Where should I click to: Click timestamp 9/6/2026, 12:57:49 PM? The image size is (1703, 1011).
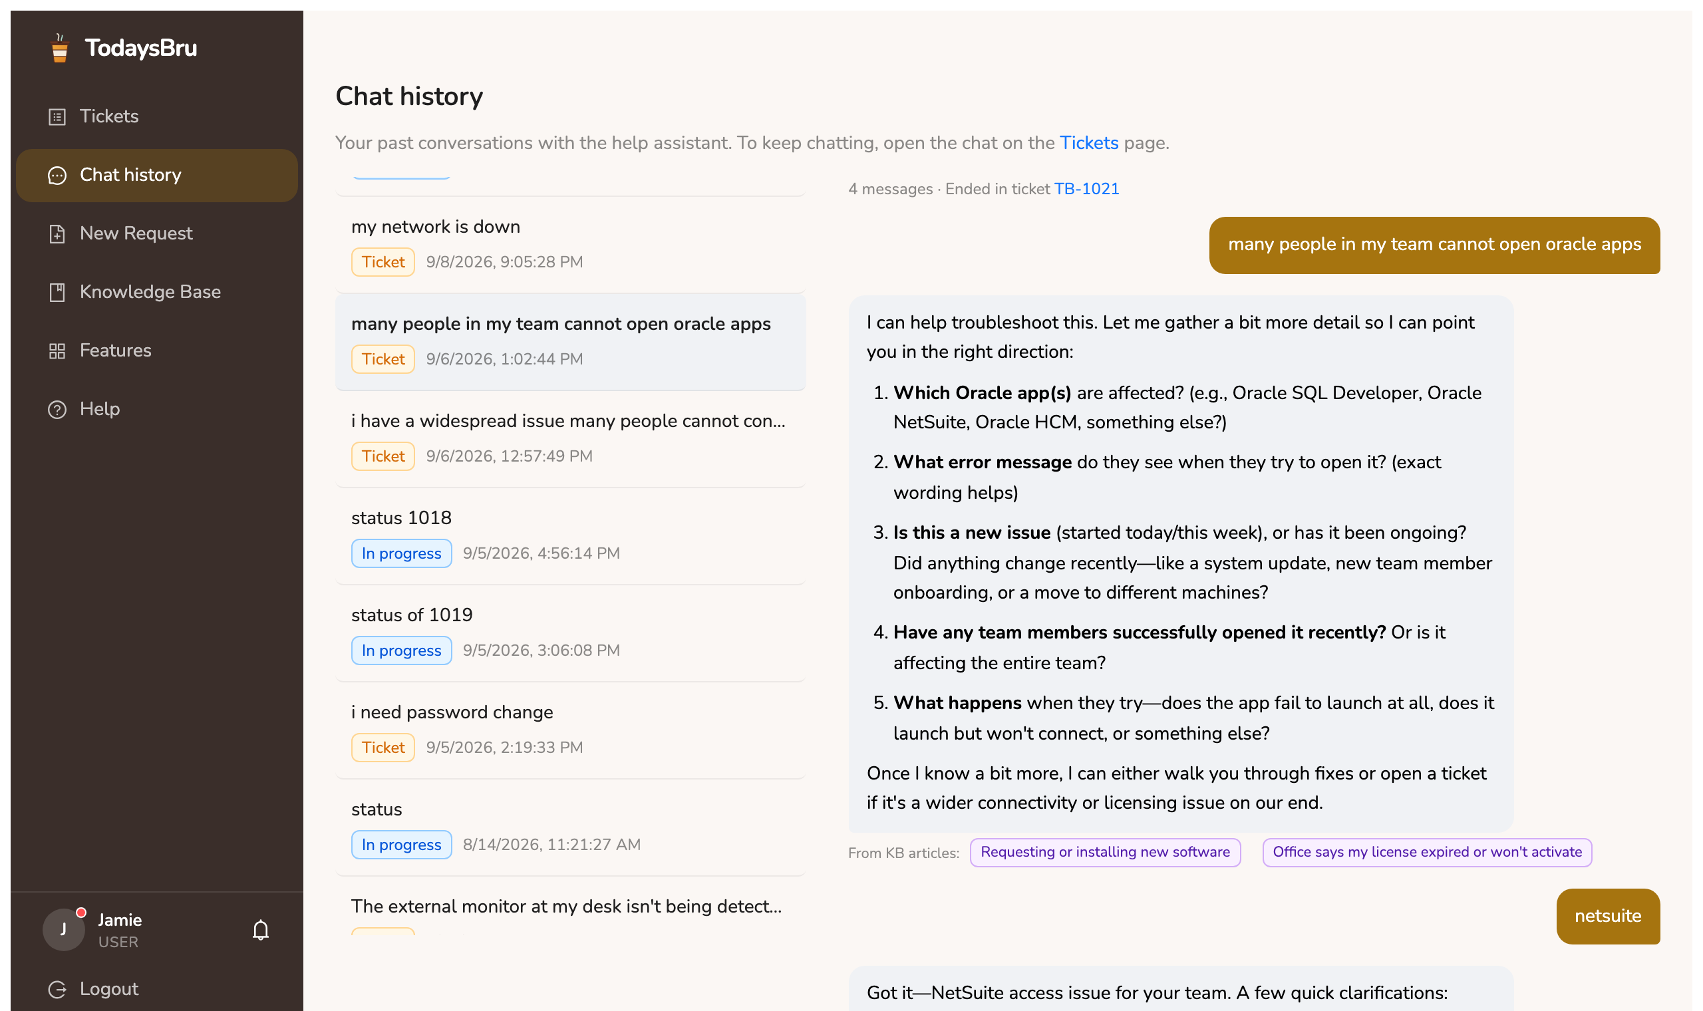pos(510,456)
